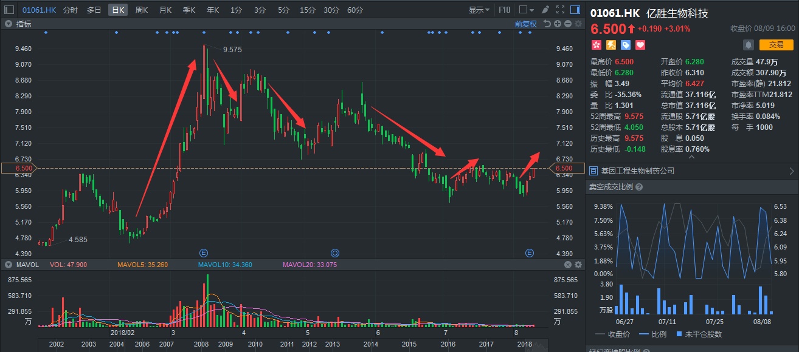The width and height of the screenshot is (799, 352).
Task: Toggle the left sidebar panel icon
Action: point(9,10)
